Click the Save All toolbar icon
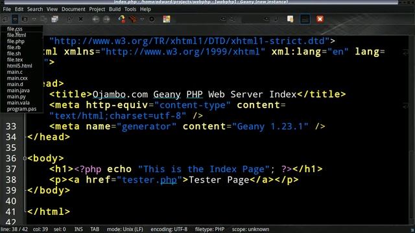The width and height of the screenshot is (415, 233). point(54,19)
